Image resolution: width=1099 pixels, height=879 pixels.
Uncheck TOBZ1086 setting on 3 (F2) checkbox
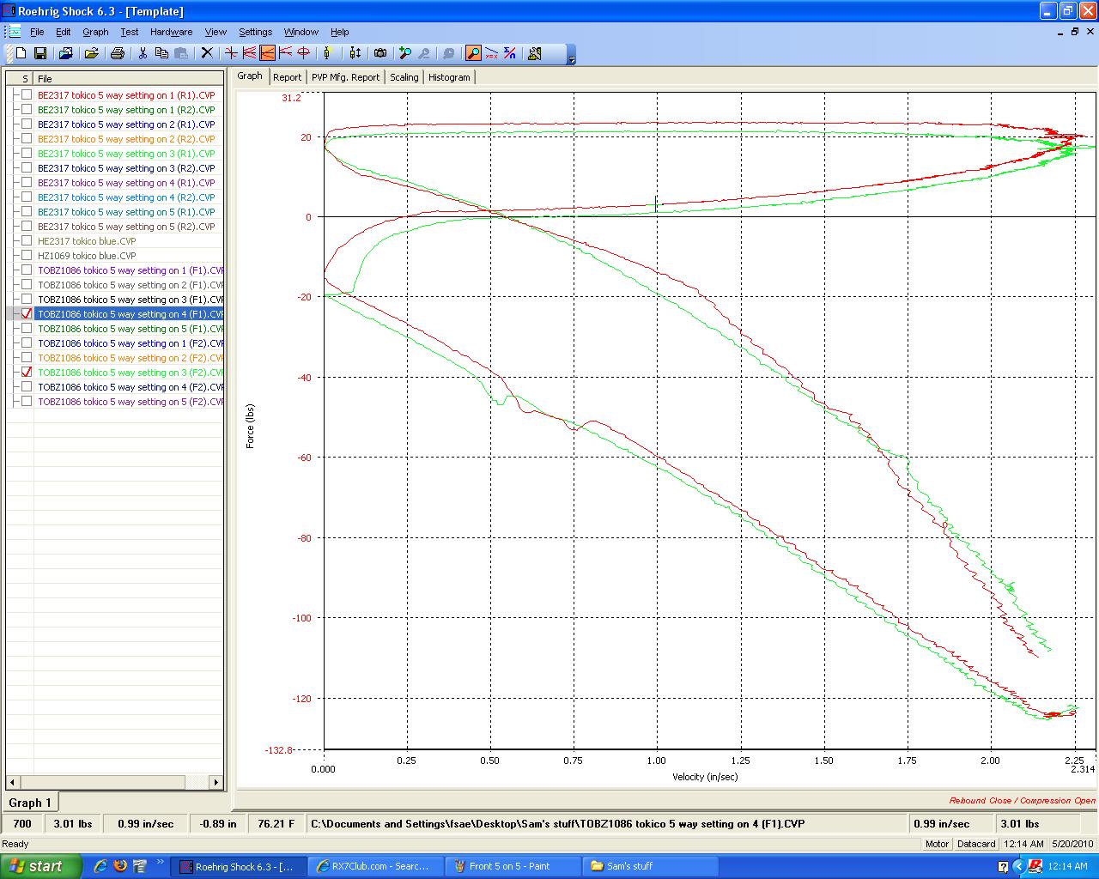[x=27, y=373]
